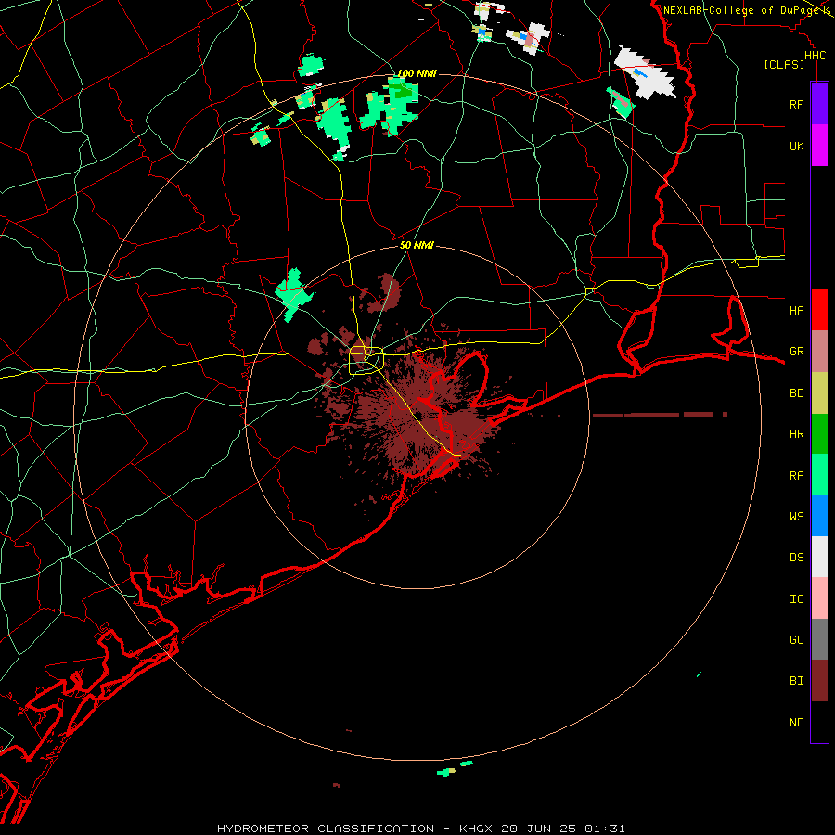Click the HA red legend swatch
Image resolution: width=835 pixels, height=835 pixels.
coord(819,310)
